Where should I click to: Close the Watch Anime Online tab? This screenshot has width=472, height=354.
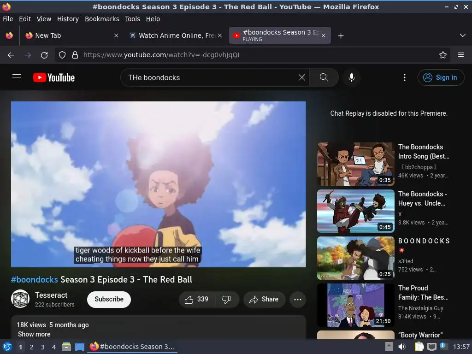pyautogui.click(x=220, y=35)
